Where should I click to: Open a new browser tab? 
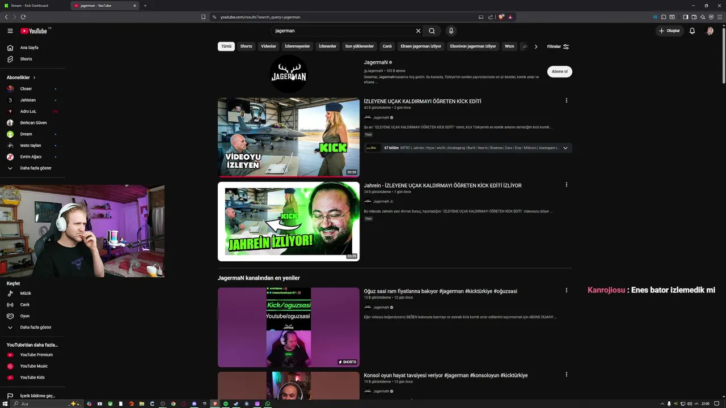(145, 6)
